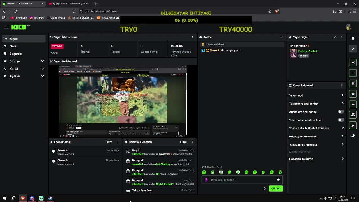Open Hesap yaşı kısıtlaması settings arrow
Screen dimensions: 359x202
tap(342, 136)
